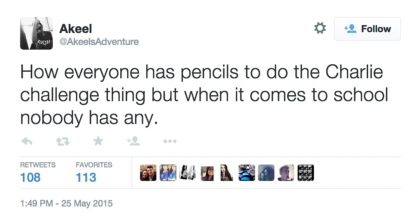The image size is (416, 220).
Task: Open the gear settings dropdown
Action: [x=320, y=28]
